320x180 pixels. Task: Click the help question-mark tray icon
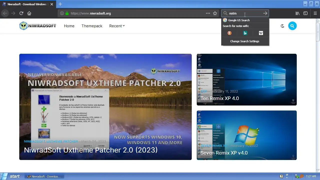(281, 176)
